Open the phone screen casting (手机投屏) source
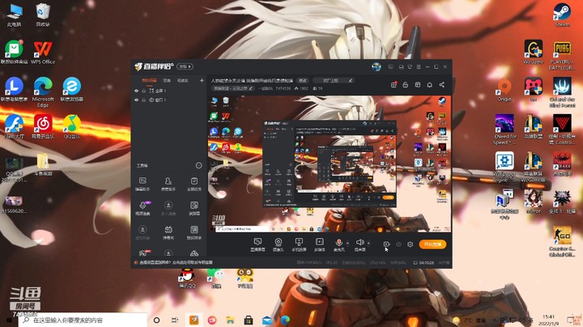Viewport: 583px width, 327px height. coord(299,244)
